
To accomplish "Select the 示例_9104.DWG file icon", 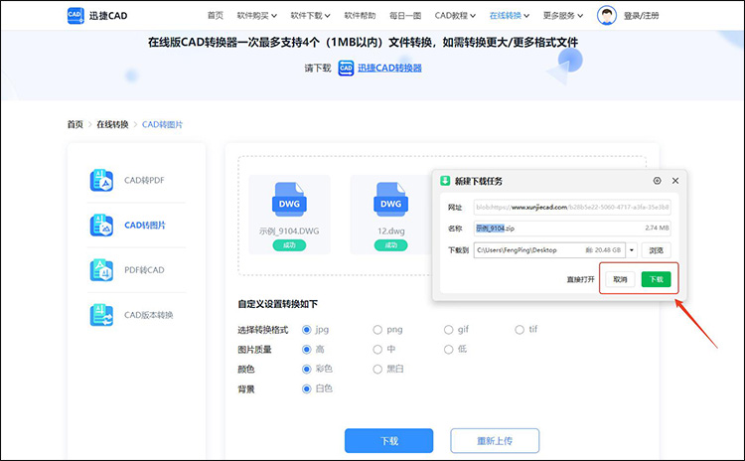I will (289, 200).
